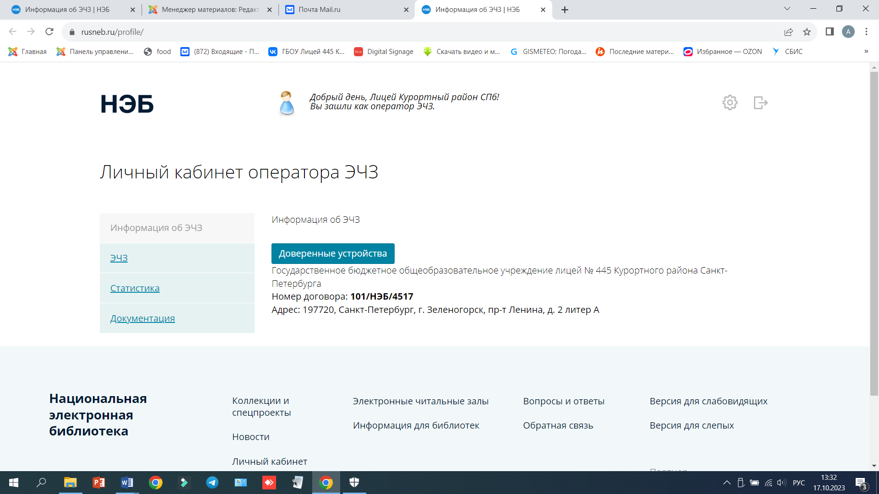The image size is (879, 494).
Task: Open Личный кабинет footer link
Action: click(x=270, y=462)
